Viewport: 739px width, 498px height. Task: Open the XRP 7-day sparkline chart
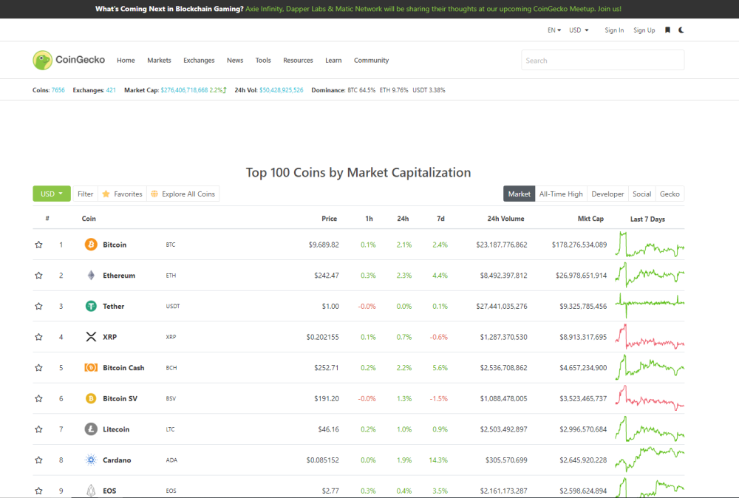[x=650, y=337]
